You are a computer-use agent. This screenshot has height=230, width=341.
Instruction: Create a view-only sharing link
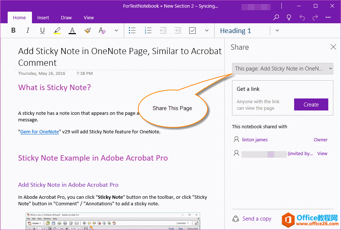coord(311,104)
